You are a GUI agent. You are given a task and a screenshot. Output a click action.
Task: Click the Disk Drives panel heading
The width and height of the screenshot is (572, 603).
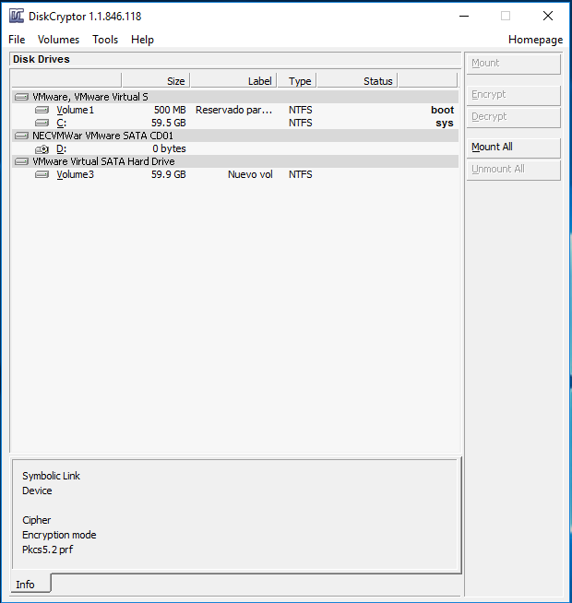pos(42,59)
